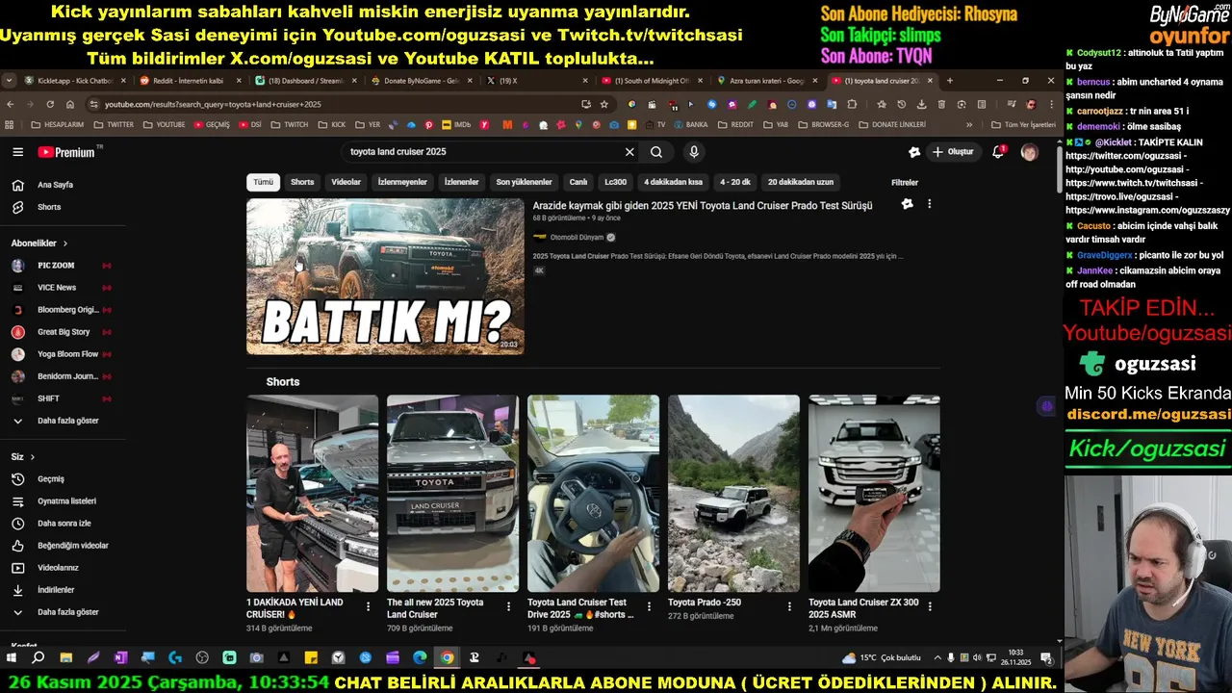Select the Videolar filter chip
Image resolution: width=1232 pixels, height=693 pixels.
point(346,182)
